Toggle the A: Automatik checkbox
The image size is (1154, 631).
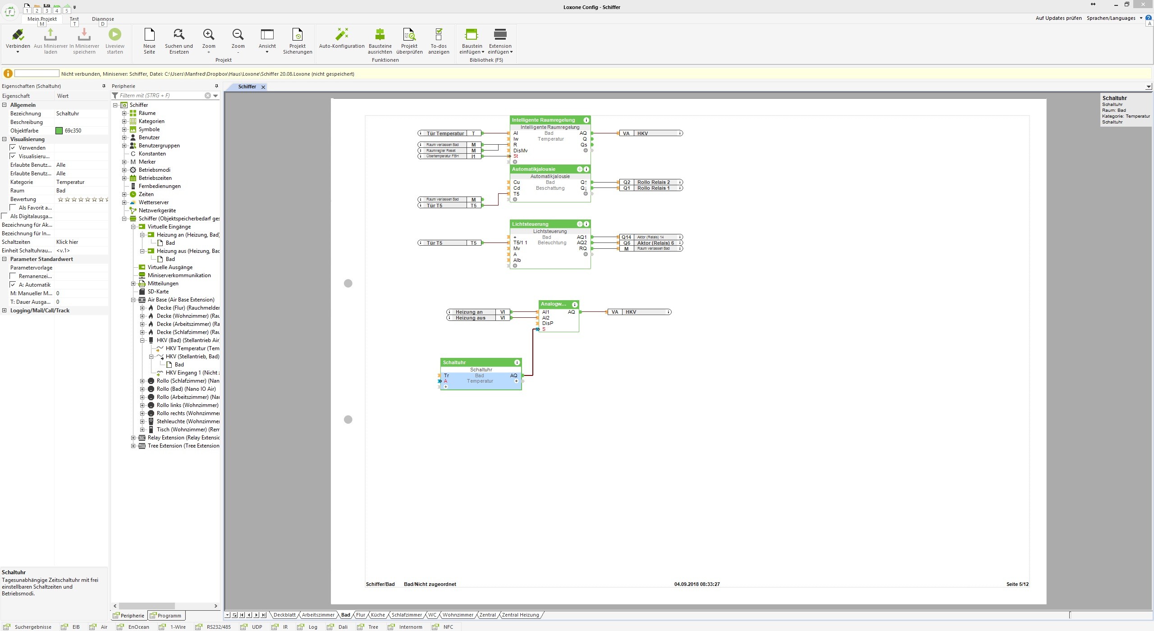point(13,285)
